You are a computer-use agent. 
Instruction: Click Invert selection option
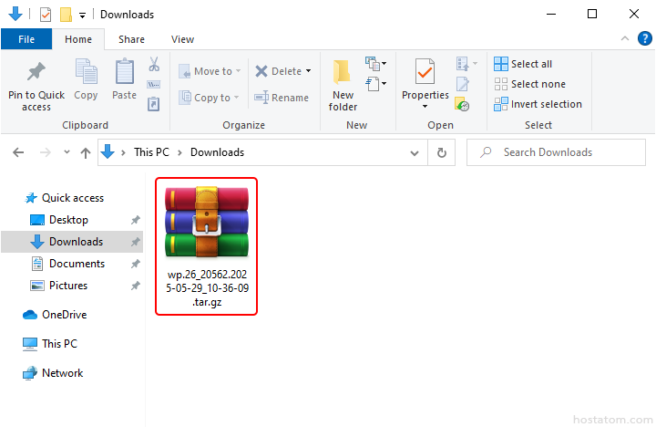click(538, 104)
